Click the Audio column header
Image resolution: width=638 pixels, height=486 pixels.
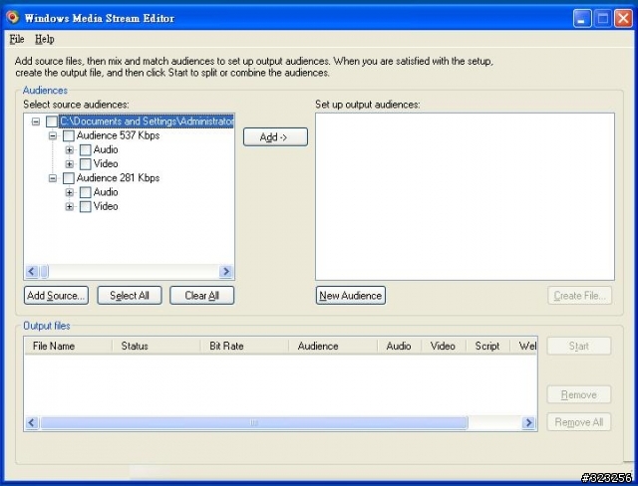[x=400, y=346]
